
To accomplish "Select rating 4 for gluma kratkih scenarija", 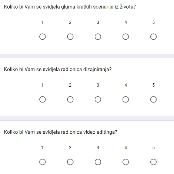I will pos(126,37).
